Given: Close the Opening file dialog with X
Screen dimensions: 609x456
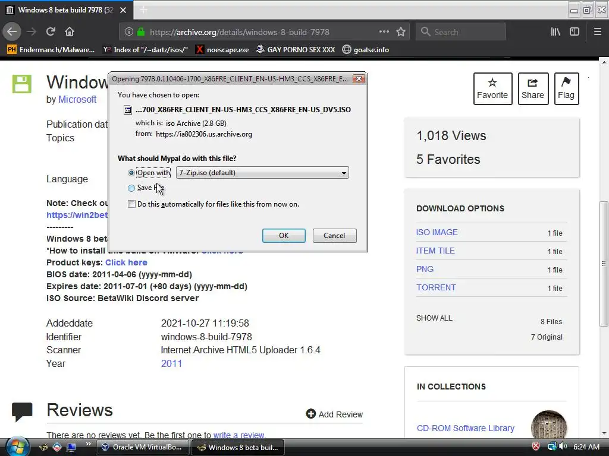Looking at the screenshot, I should (359, 79).
